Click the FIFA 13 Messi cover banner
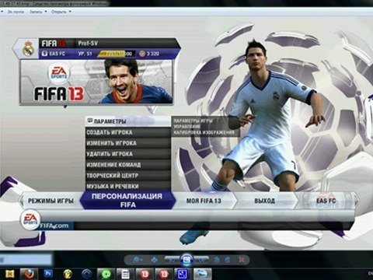Screen dimensions: 373x280 (x=96, y=82)
